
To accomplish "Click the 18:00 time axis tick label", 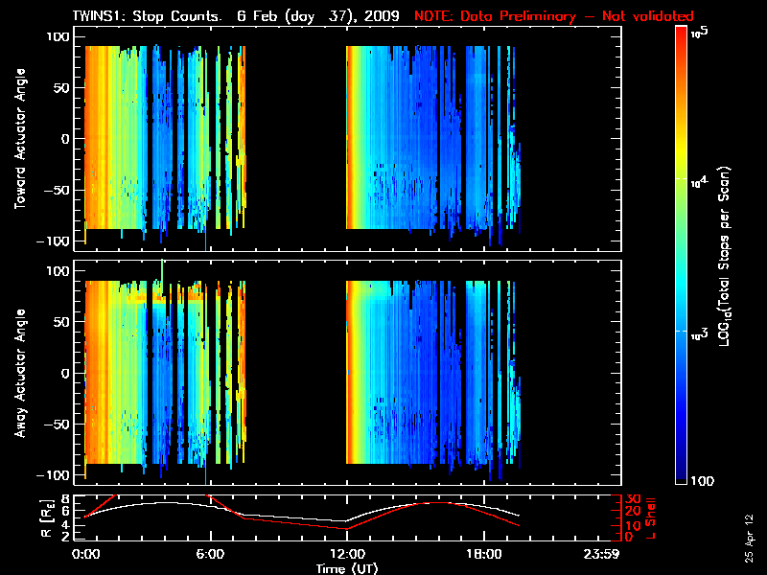I will pyautogui.click(x=482, y=554).
